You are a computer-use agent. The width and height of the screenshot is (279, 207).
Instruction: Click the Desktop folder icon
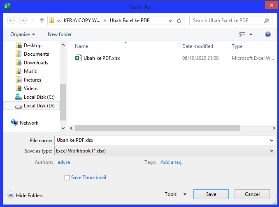pos(19,45)
